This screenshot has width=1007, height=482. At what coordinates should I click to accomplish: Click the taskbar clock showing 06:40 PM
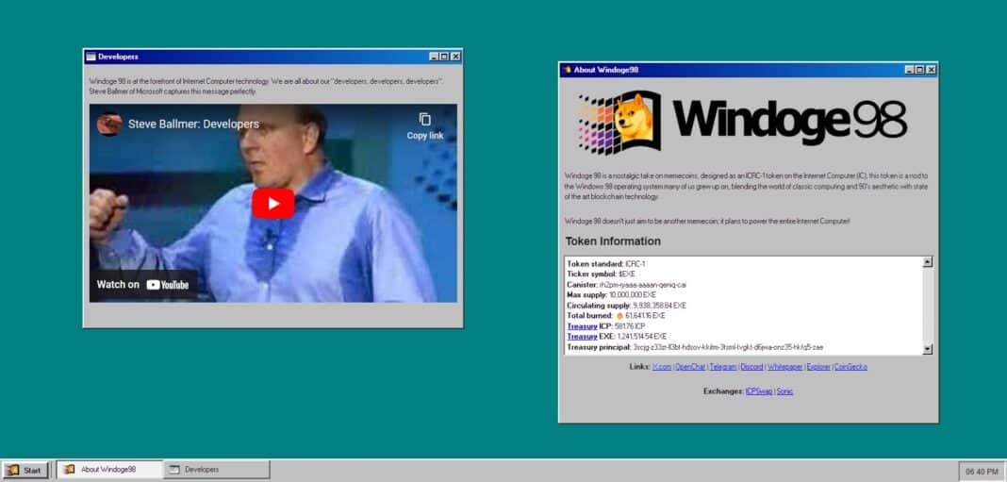point(981,472)
